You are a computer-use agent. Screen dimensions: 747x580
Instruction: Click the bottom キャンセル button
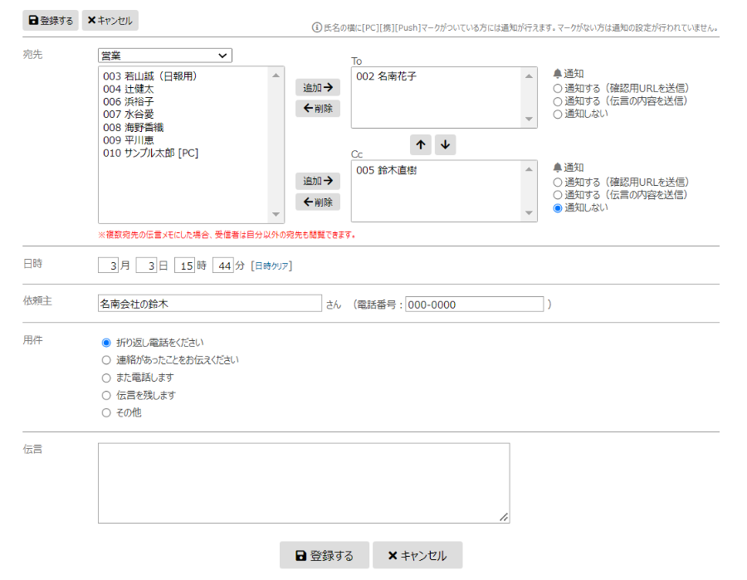pyautogui.click(x=417, y=555)
